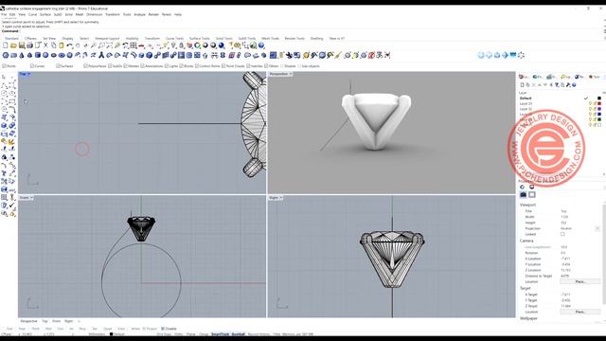The height and width of the screenshot is (341, 606).
Task: Click the four-arrows icon in right toolbar
Action: (x=521, y=55)
